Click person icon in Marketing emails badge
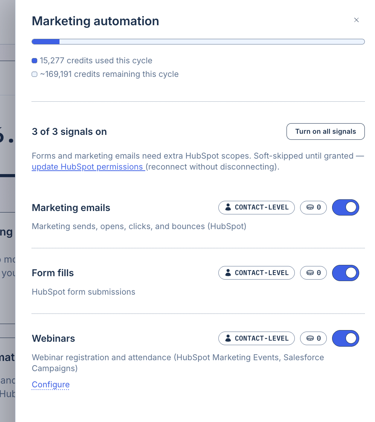The height and width of the screenshot is (422, 375). click(x=228, y=207)
